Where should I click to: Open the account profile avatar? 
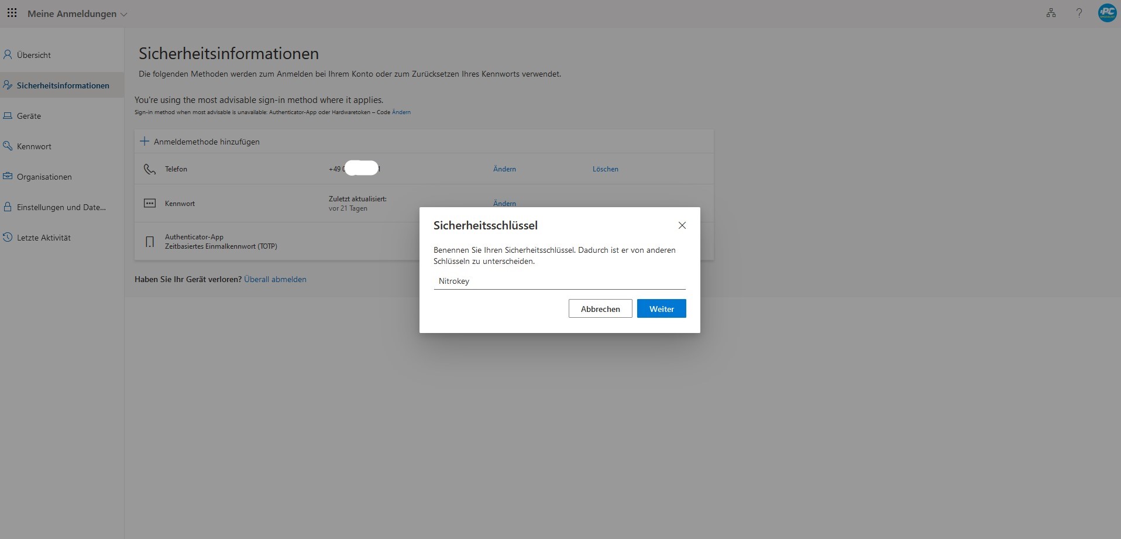[1106, 13]
